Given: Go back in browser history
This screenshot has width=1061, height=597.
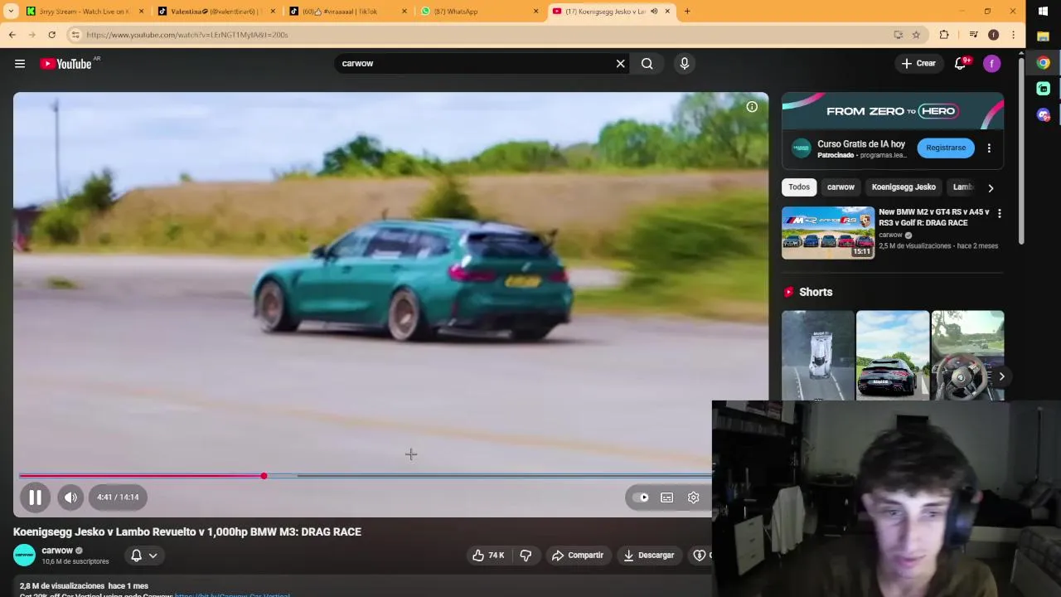Looking at the screenshot, I should (12, 35).
